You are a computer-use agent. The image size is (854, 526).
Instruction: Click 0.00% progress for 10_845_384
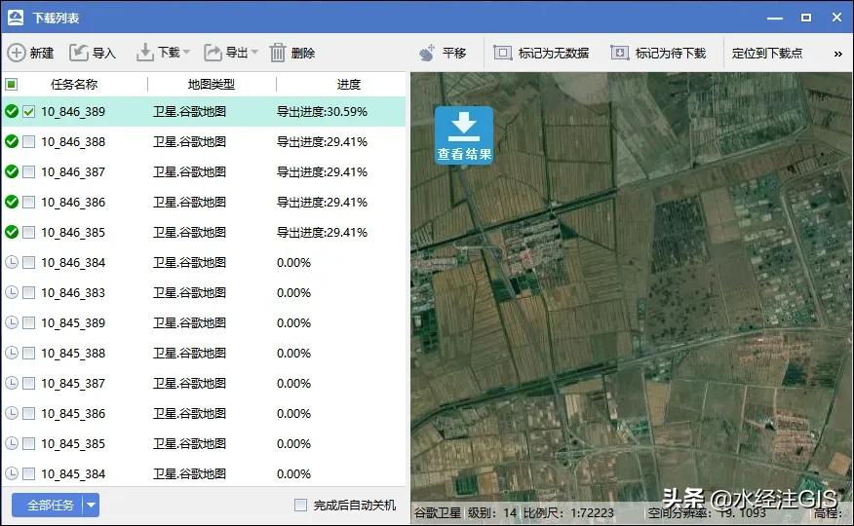293,473
